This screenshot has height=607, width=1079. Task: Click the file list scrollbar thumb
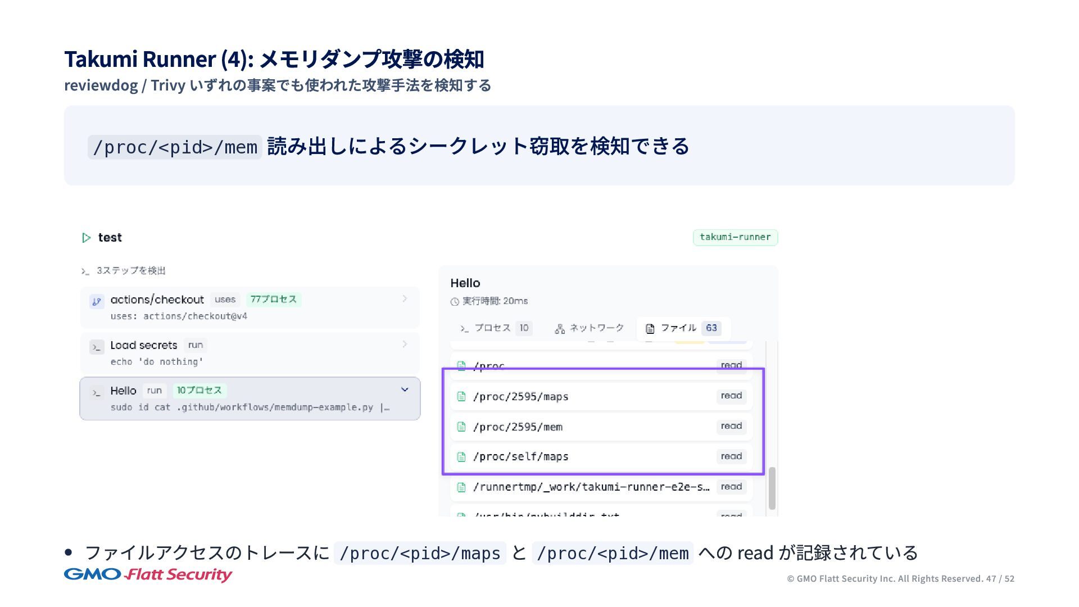tap(772, 488)
